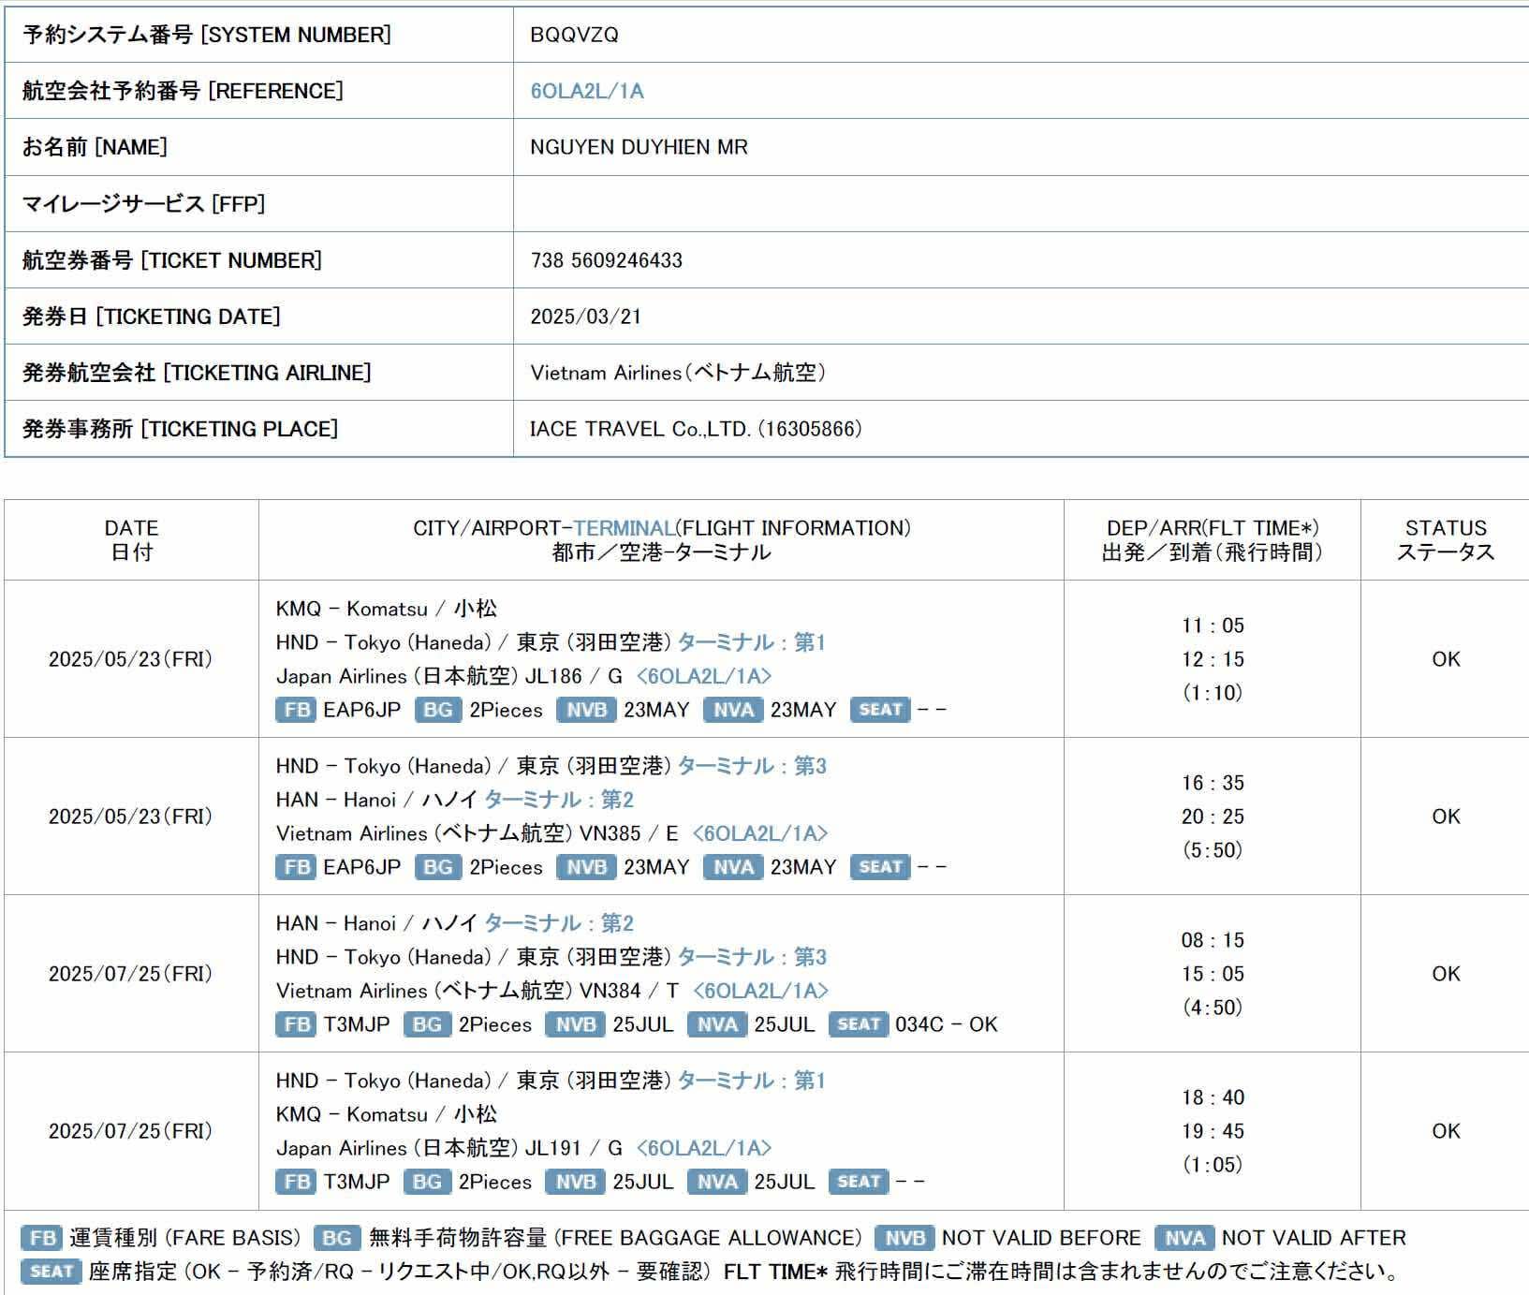The width and height of the screenshot is (1529, 1295).
Task: Click the TERMINAL link in the column header
Action: [x=624, y=528]
